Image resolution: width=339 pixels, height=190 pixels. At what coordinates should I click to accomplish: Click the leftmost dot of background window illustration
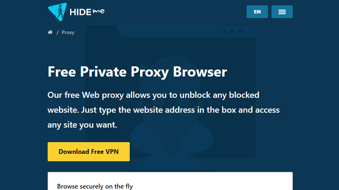click(224, 32)
